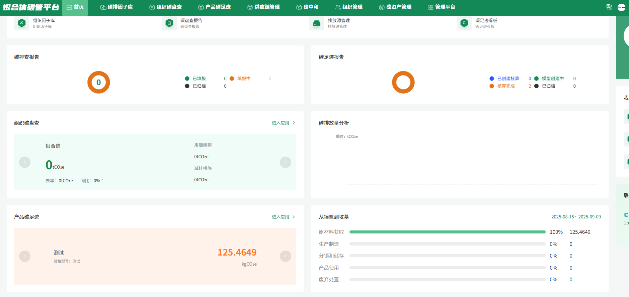
Task: Click the 碳盘查报告 shortcut icon
Action: click(169, 23)
